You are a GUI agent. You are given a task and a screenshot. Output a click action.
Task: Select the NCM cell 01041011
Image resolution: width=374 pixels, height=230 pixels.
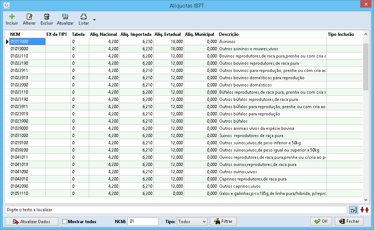(27, 157)
